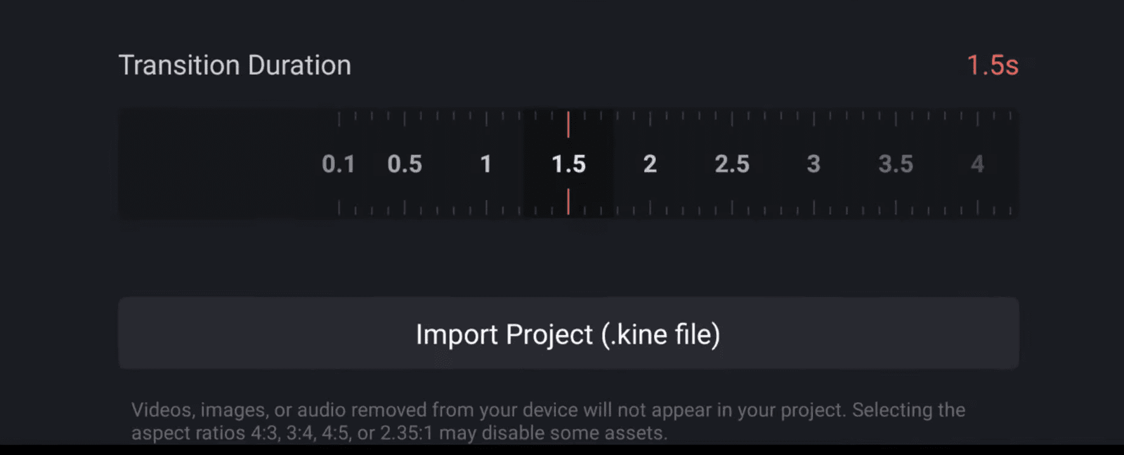This screenshot has width=1124, height=455.
Task: Click the red top indicator marker
Action: (568, 124)
